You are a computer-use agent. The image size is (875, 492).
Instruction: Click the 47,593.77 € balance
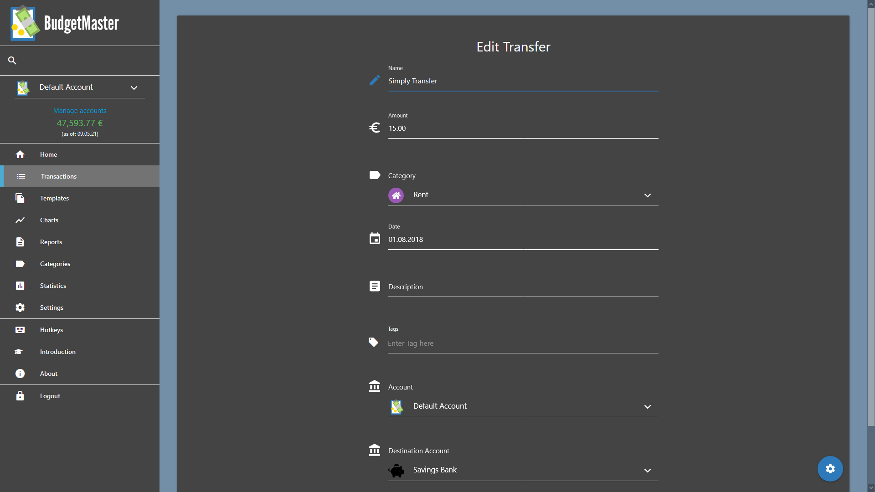click(x=80, y=123)
